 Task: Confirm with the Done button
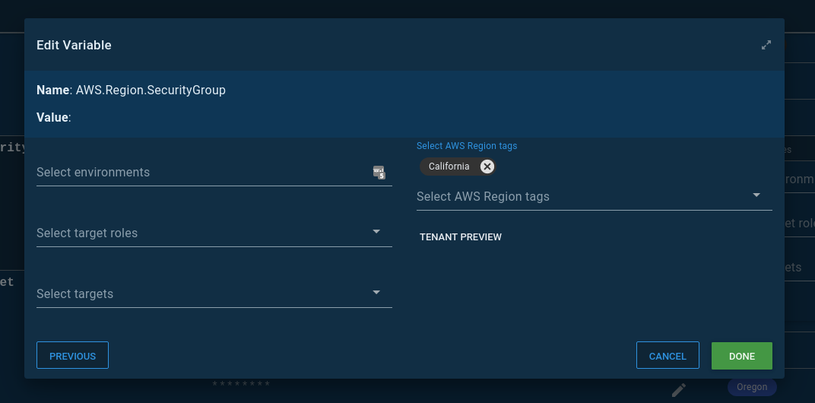(x=741, y=356)
